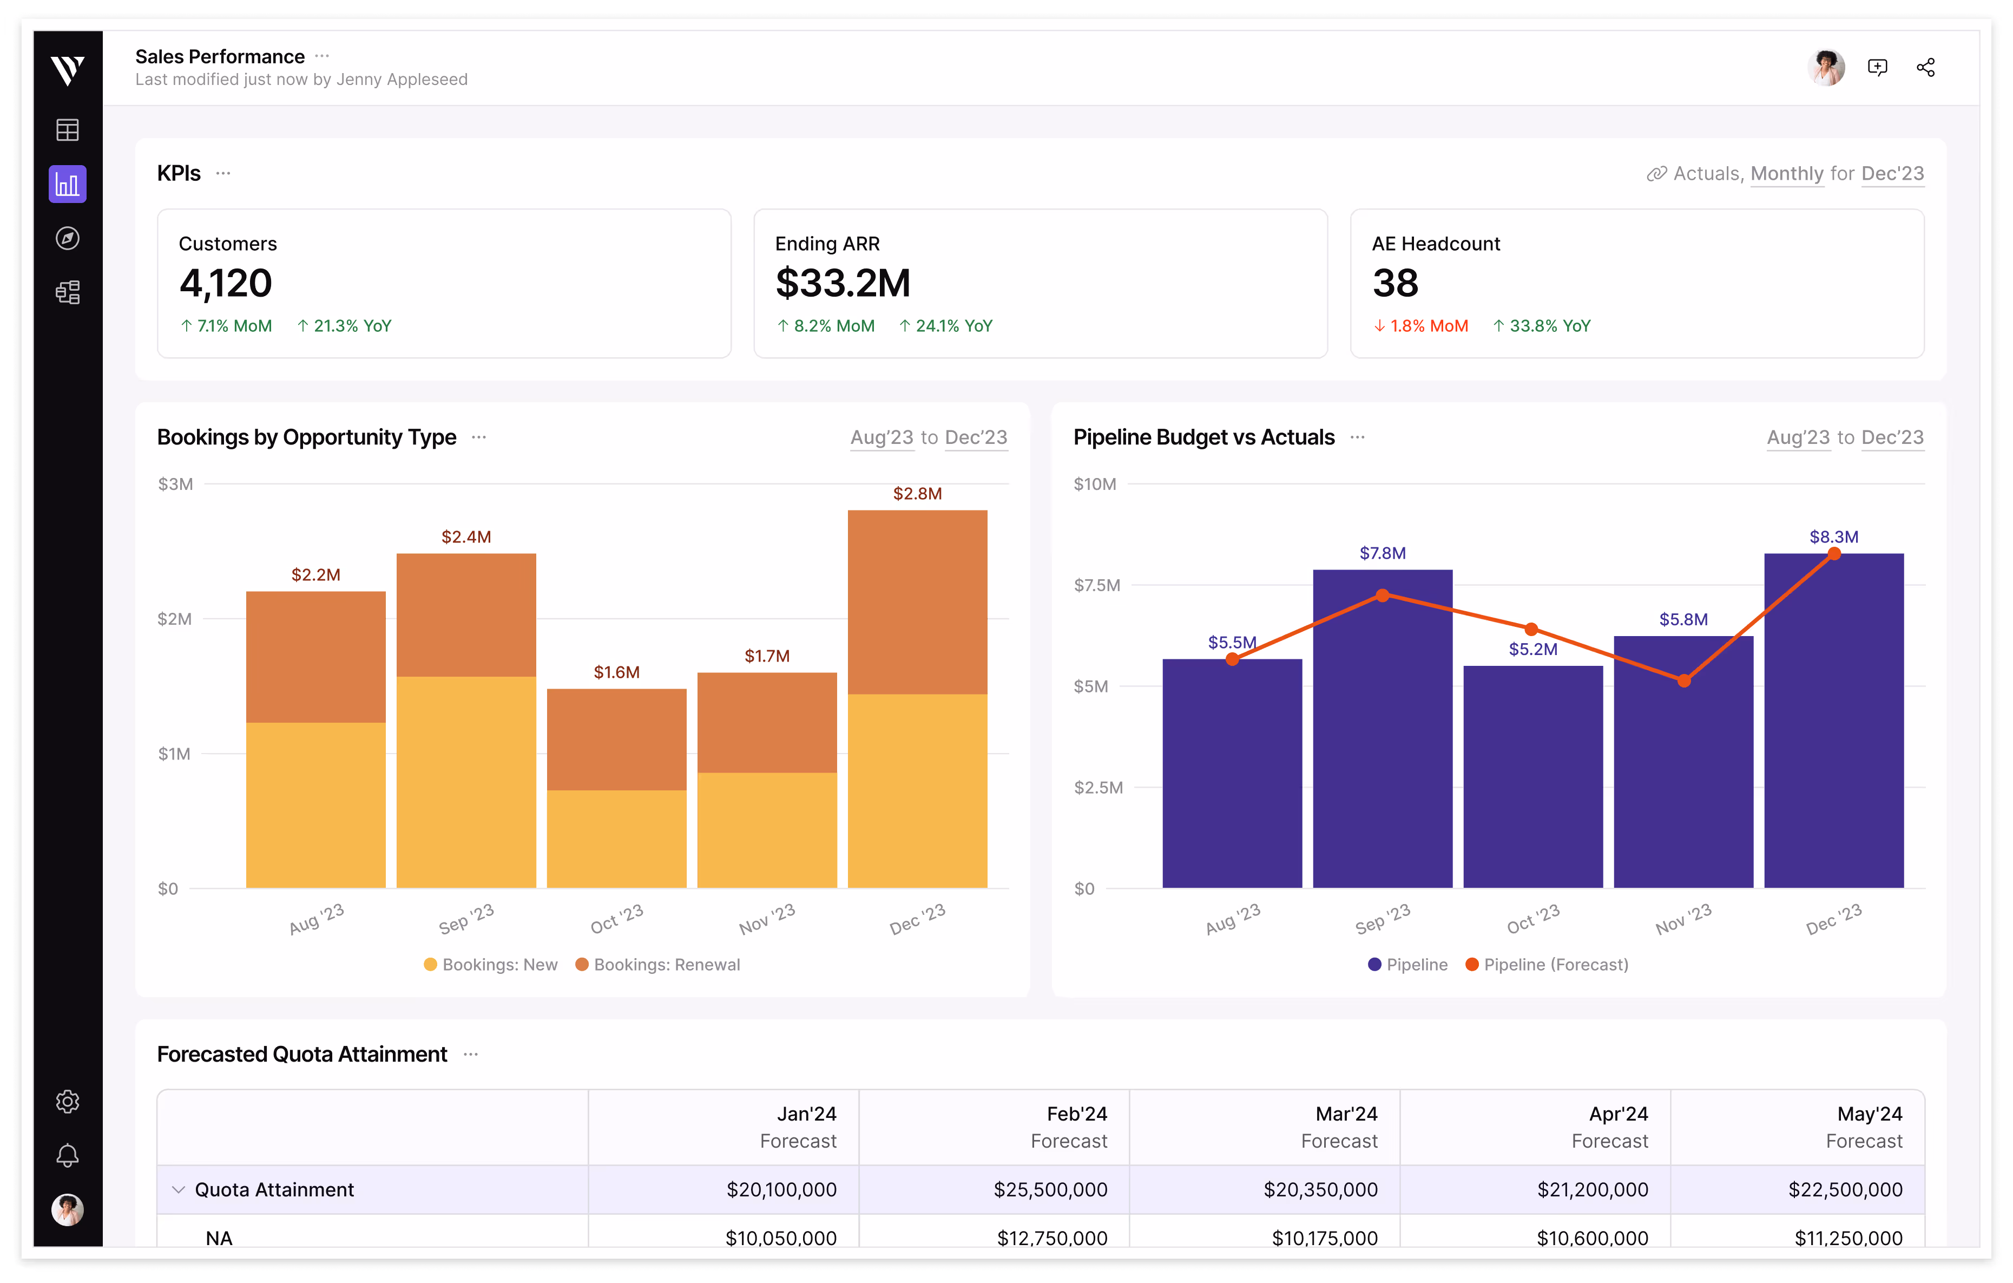Open KPIs section options menu

[223, 173]
